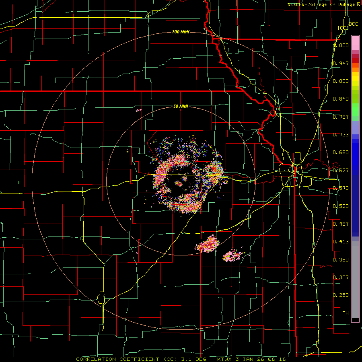Click the DCC product label

point(353,24)
